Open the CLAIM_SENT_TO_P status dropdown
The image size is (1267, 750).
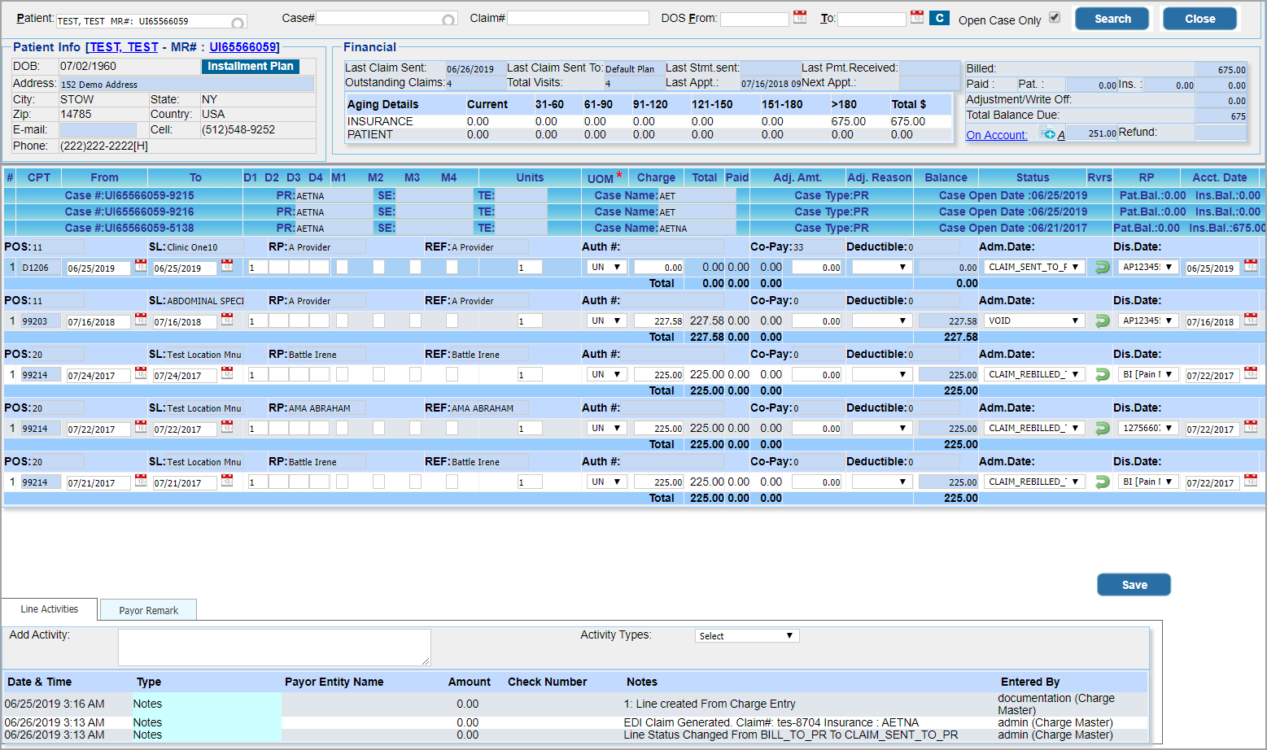pyautogui.click(x=1034, y=267)
